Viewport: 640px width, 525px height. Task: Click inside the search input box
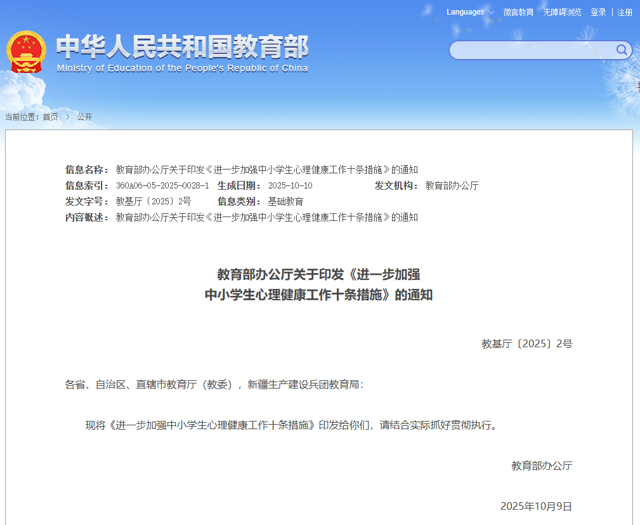(x=533, y=50)
